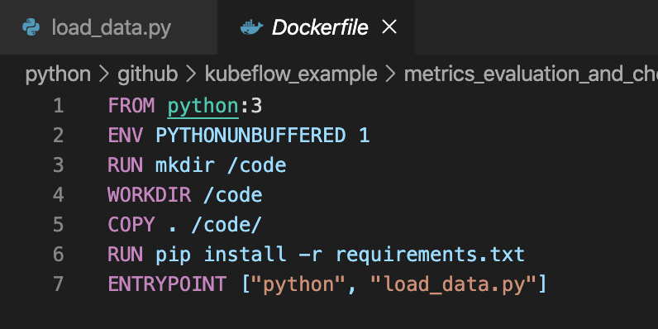This screenshot has height=329, width=658.
Task: Click line number 4 in gutter
Action: click(59, 195)
